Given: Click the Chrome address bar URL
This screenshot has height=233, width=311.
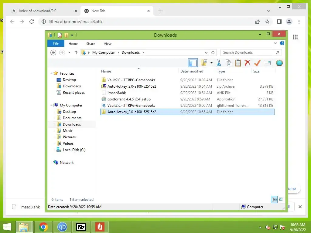Looking at the screenshot, I should 76,22.
